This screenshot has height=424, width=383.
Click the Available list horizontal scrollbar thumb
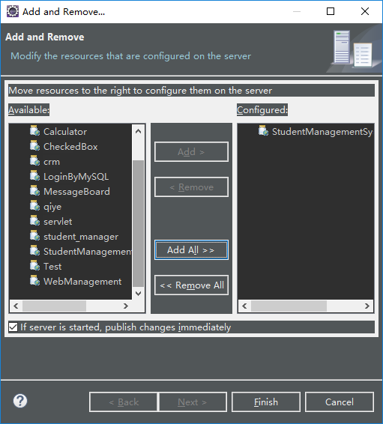tap(55, 306)
